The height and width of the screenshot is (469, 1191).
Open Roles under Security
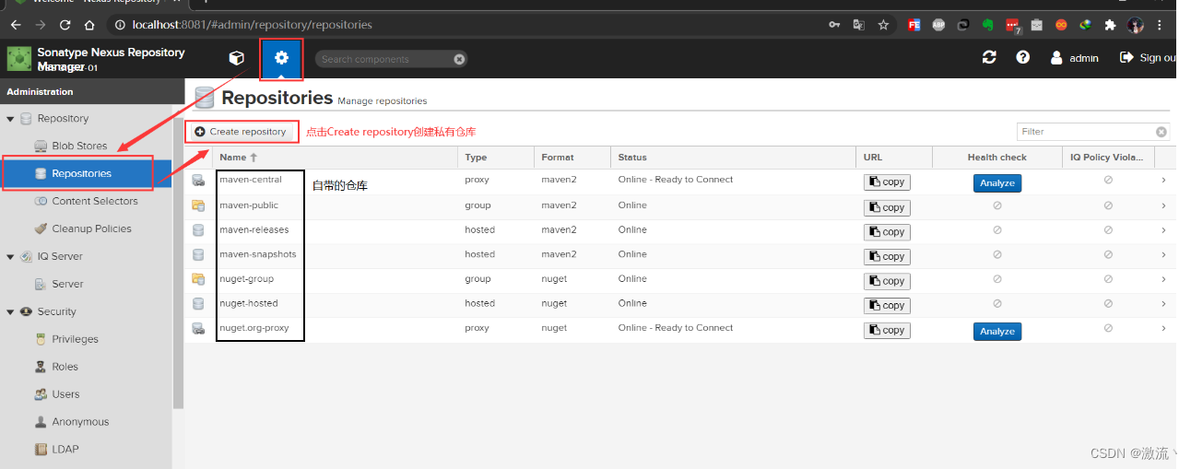click(56, 367)
